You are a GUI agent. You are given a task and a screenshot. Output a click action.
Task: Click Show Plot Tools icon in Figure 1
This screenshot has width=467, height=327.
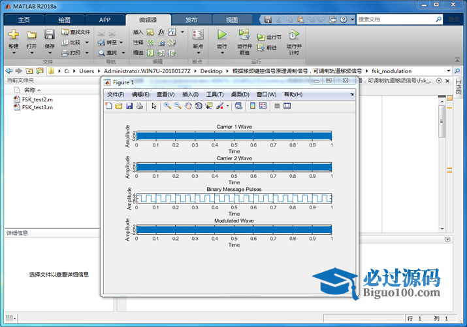pyautogui.click(x=287, y=106)
